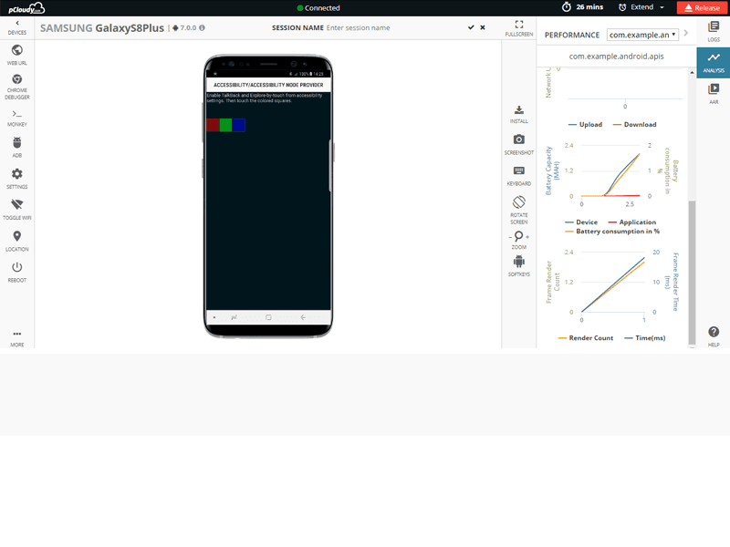Click the performance panel scrollbar
The image size is (730, 547).
pyautogui.click(x=692, y=272)
